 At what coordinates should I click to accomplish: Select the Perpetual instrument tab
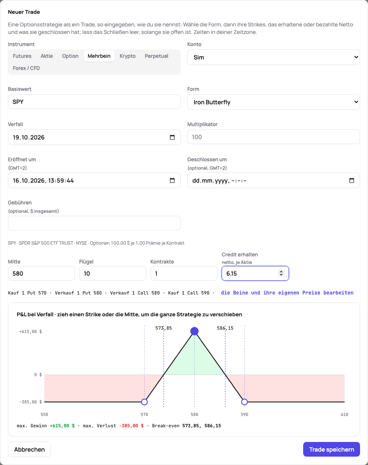[156, 56]
